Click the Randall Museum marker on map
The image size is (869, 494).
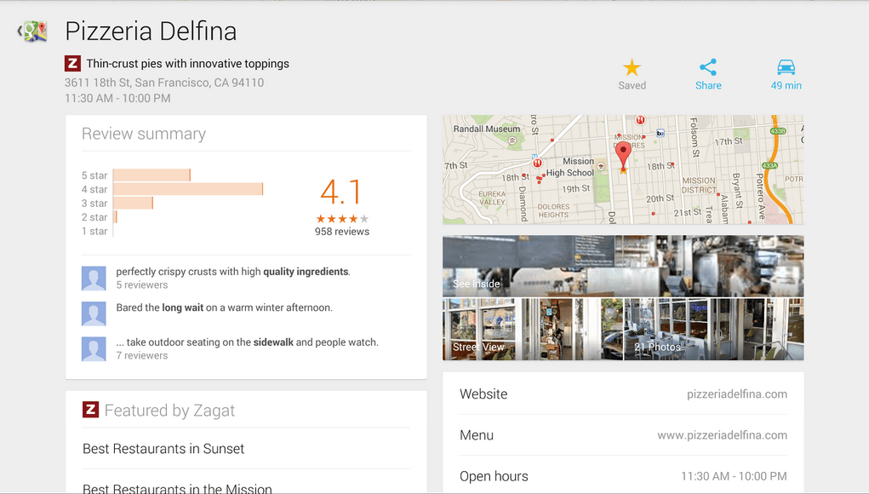[512, 141]
